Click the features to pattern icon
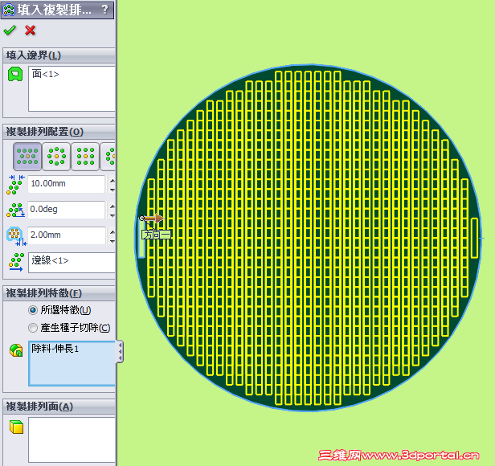Screen dimensions: 495x466 pyautogui.click(x=16, y=350)
